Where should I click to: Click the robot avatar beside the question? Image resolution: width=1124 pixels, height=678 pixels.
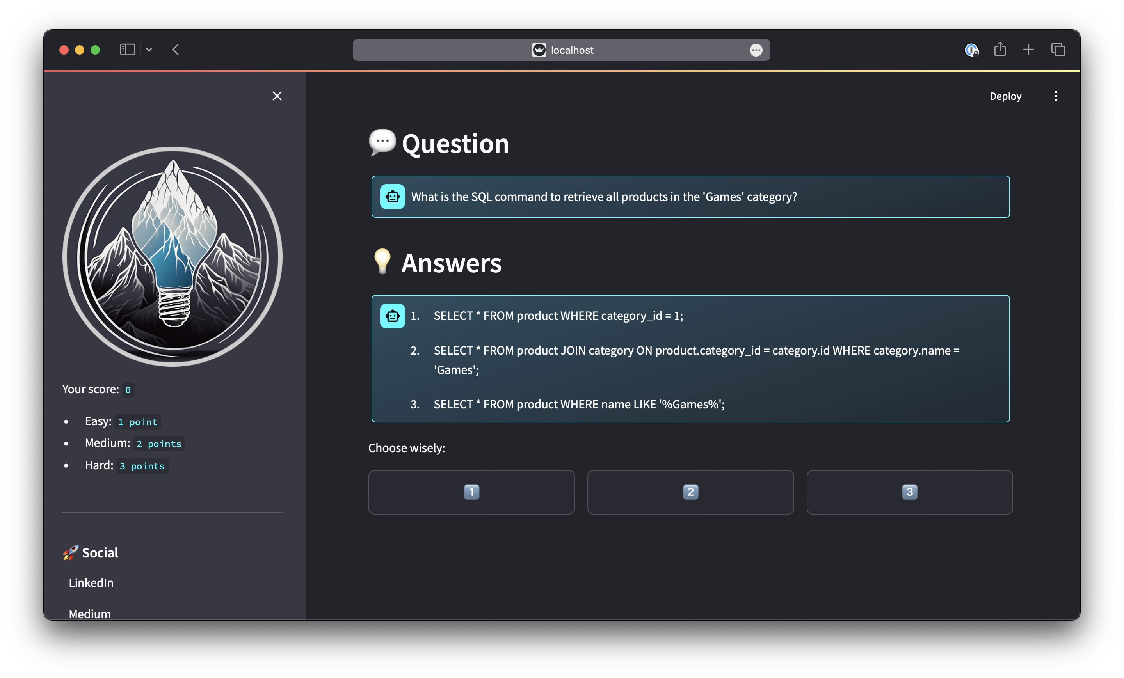click(392, 197)
